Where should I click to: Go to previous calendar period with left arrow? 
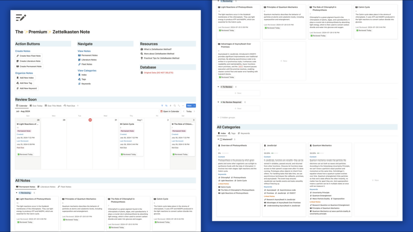point(184,111)
